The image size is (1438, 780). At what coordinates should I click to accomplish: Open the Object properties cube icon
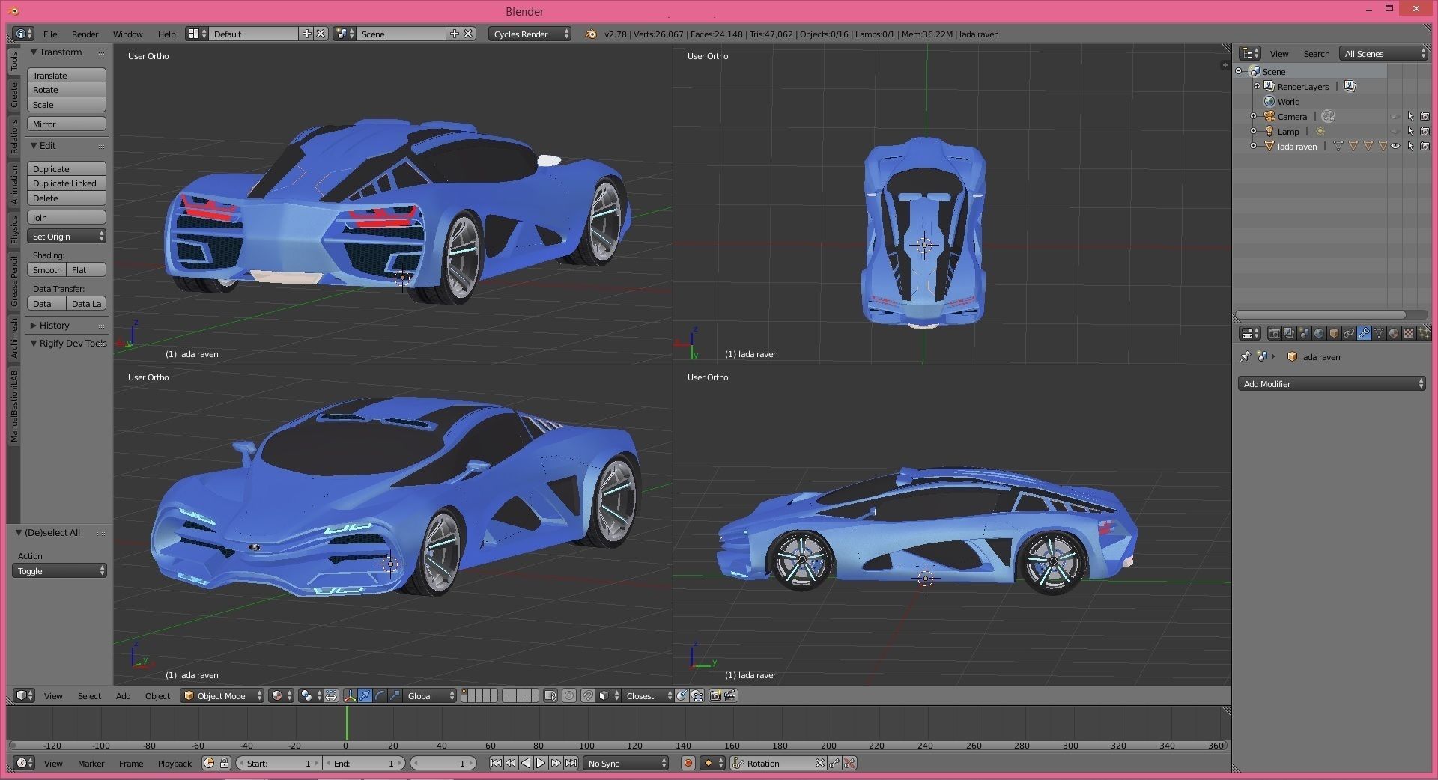coord(1335,334)
